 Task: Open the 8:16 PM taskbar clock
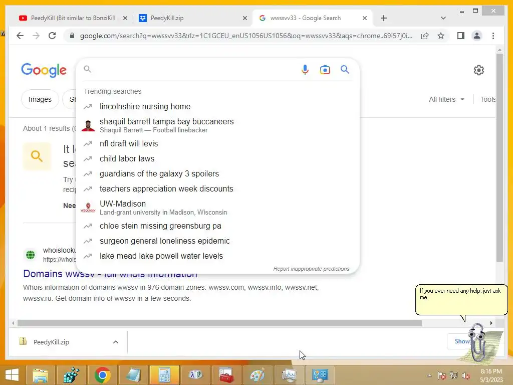pyautogui.click(x=491, y=375)
